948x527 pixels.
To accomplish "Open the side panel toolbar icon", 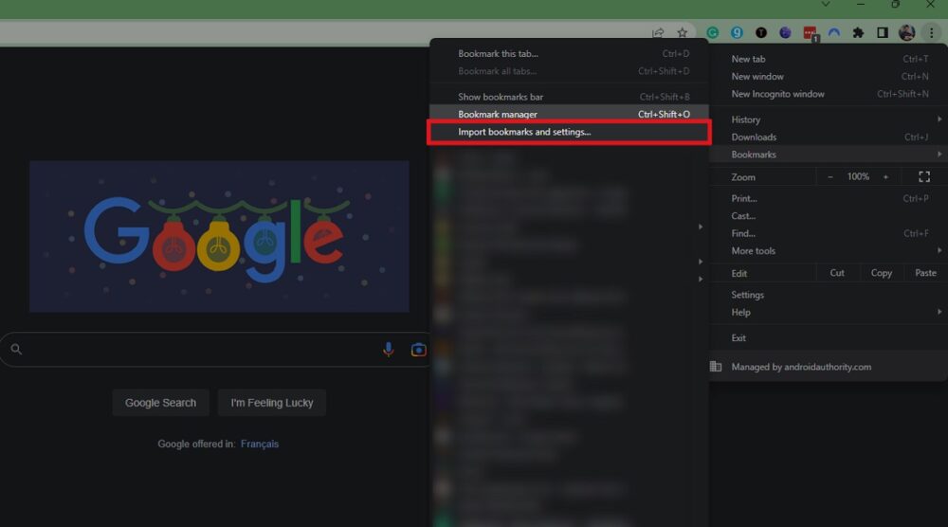I will tap(883, 32).
